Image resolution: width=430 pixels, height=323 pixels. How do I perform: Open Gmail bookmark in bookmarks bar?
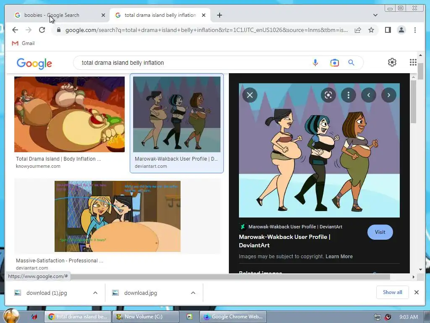(24, 43)
